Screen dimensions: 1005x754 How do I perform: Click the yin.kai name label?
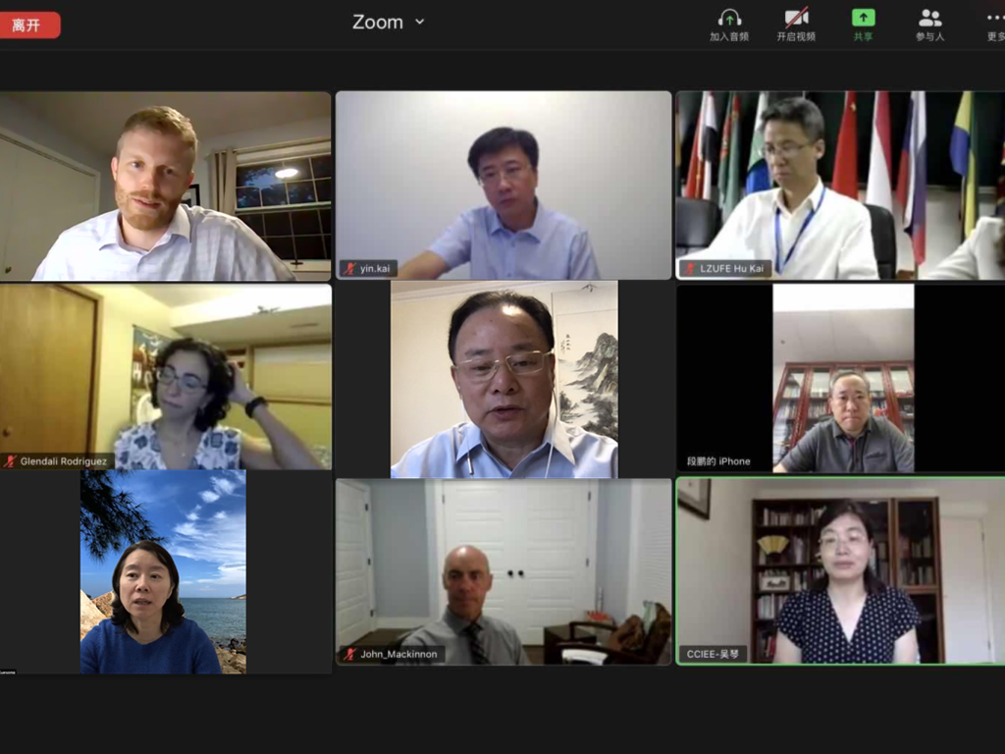375,269
